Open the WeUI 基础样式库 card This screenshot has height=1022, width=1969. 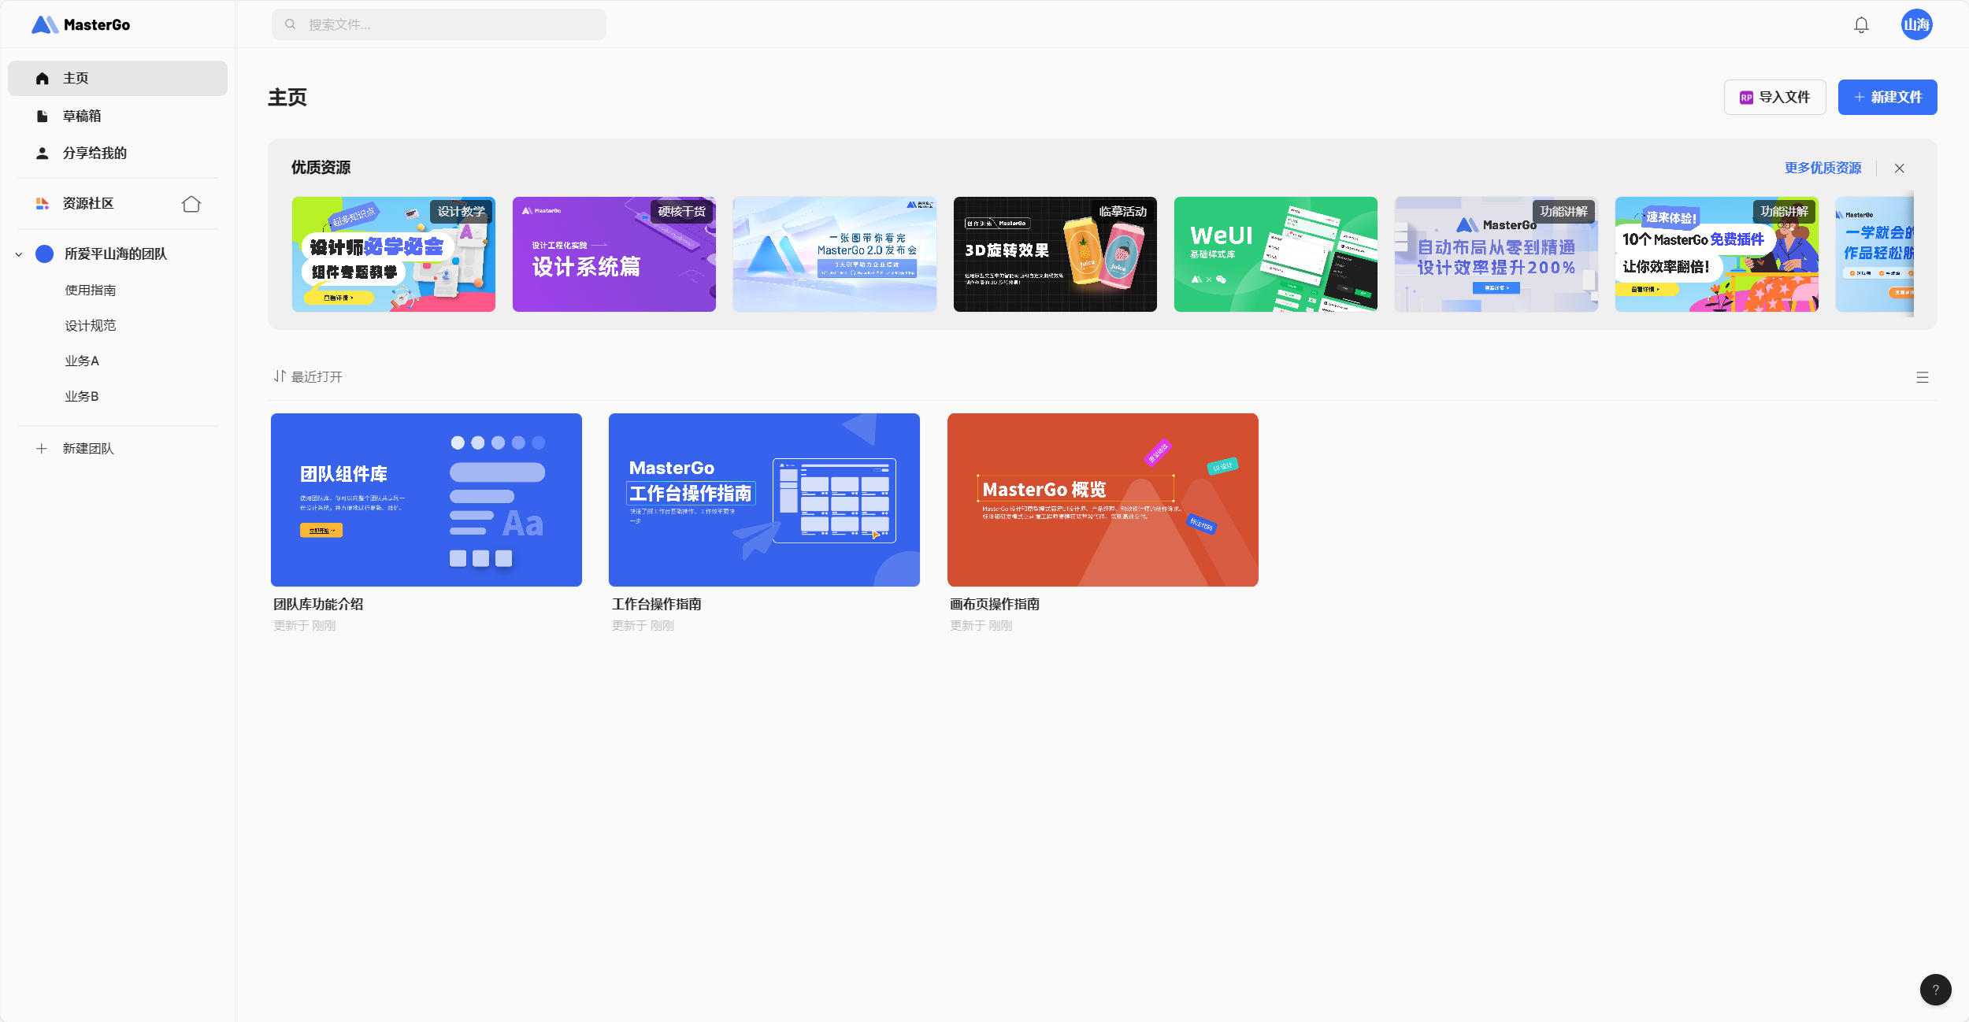(x=1276, y=254)
